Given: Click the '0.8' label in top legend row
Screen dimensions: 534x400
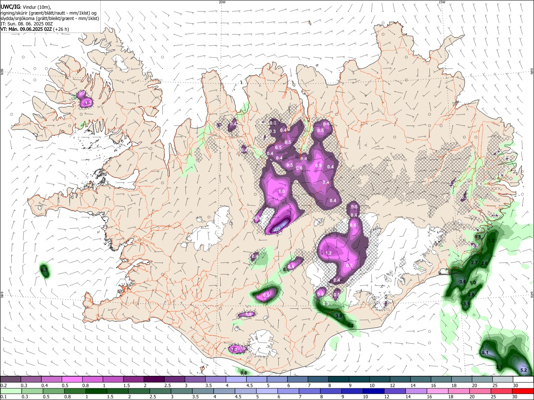Looking at the screenshot, I should pyautogui.click(x=86, y=385).
